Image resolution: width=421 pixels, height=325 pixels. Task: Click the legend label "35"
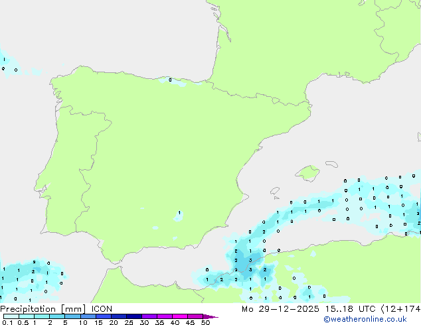click(159, 322)
